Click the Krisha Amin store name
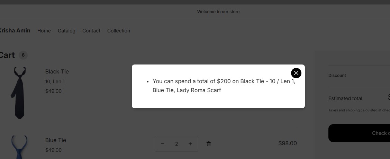The width and height of the screenshot is (390, 159). coord(15,30)
